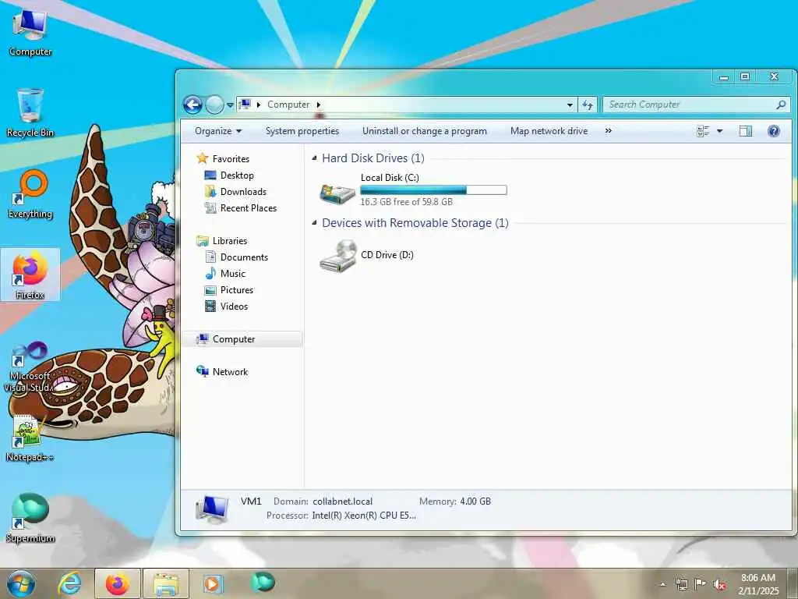Select the Microsoft Visual Studio shortcut
This screenshot has width=798, height=599.
click(x=30, y=367)
